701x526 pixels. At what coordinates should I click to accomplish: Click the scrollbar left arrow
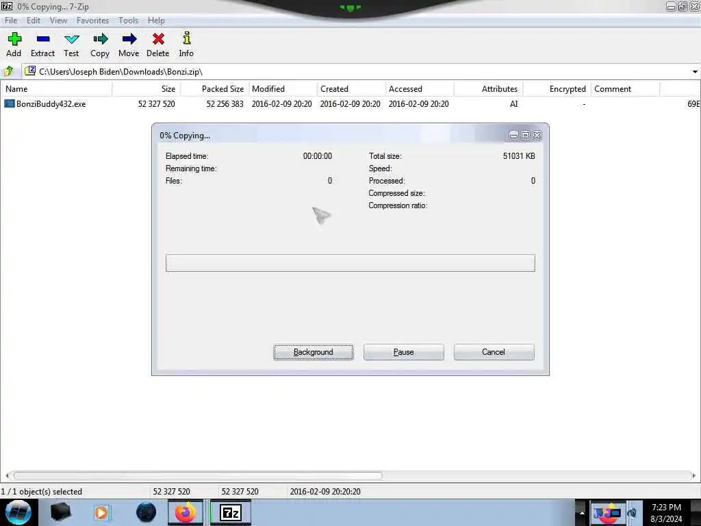pyautogui.click(x=7, y=475)
